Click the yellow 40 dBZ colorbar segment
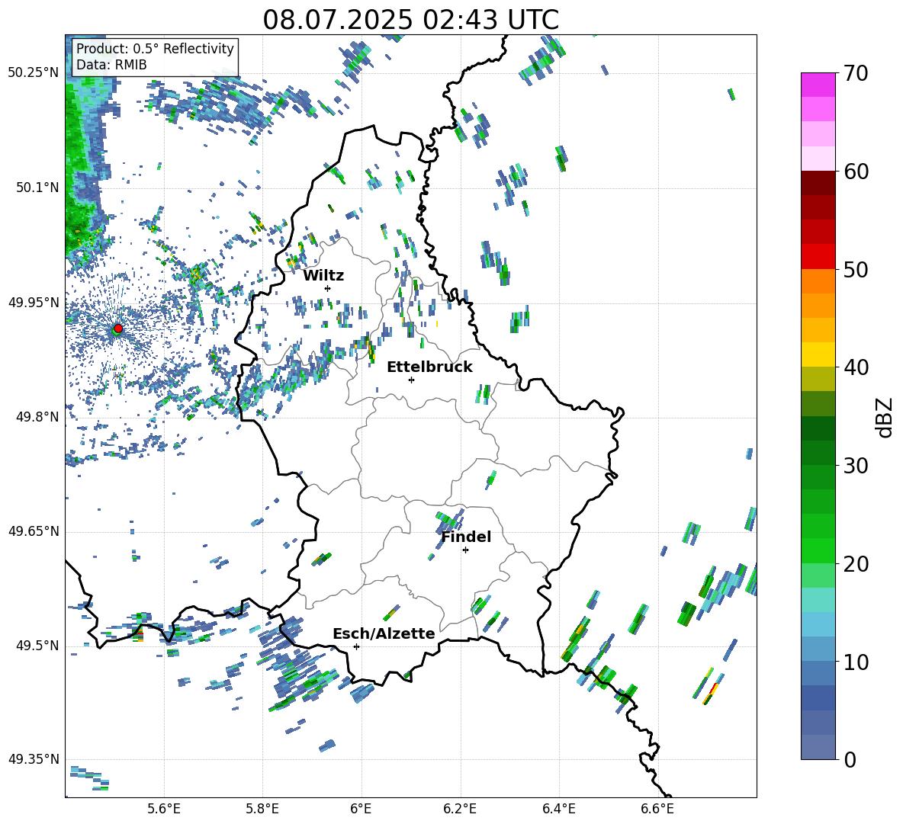This screenshot has height=824, width=903. click(818, 354)
